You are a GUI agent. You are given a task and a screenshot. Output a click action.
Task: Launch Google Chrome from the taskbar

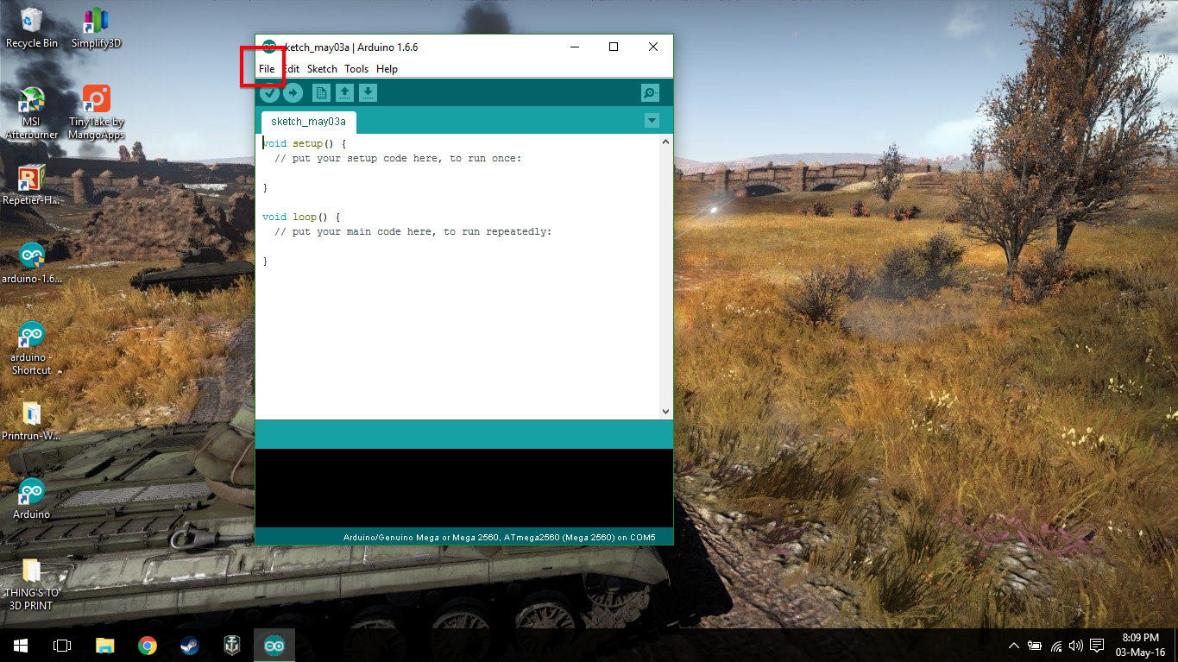[148, 645]
